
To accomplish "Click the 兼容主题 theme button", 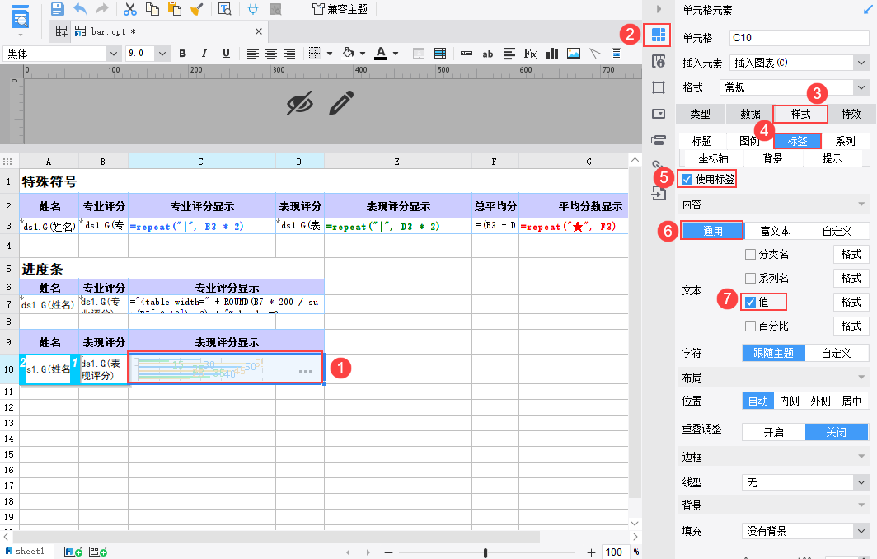I will (x=340, y=9).
